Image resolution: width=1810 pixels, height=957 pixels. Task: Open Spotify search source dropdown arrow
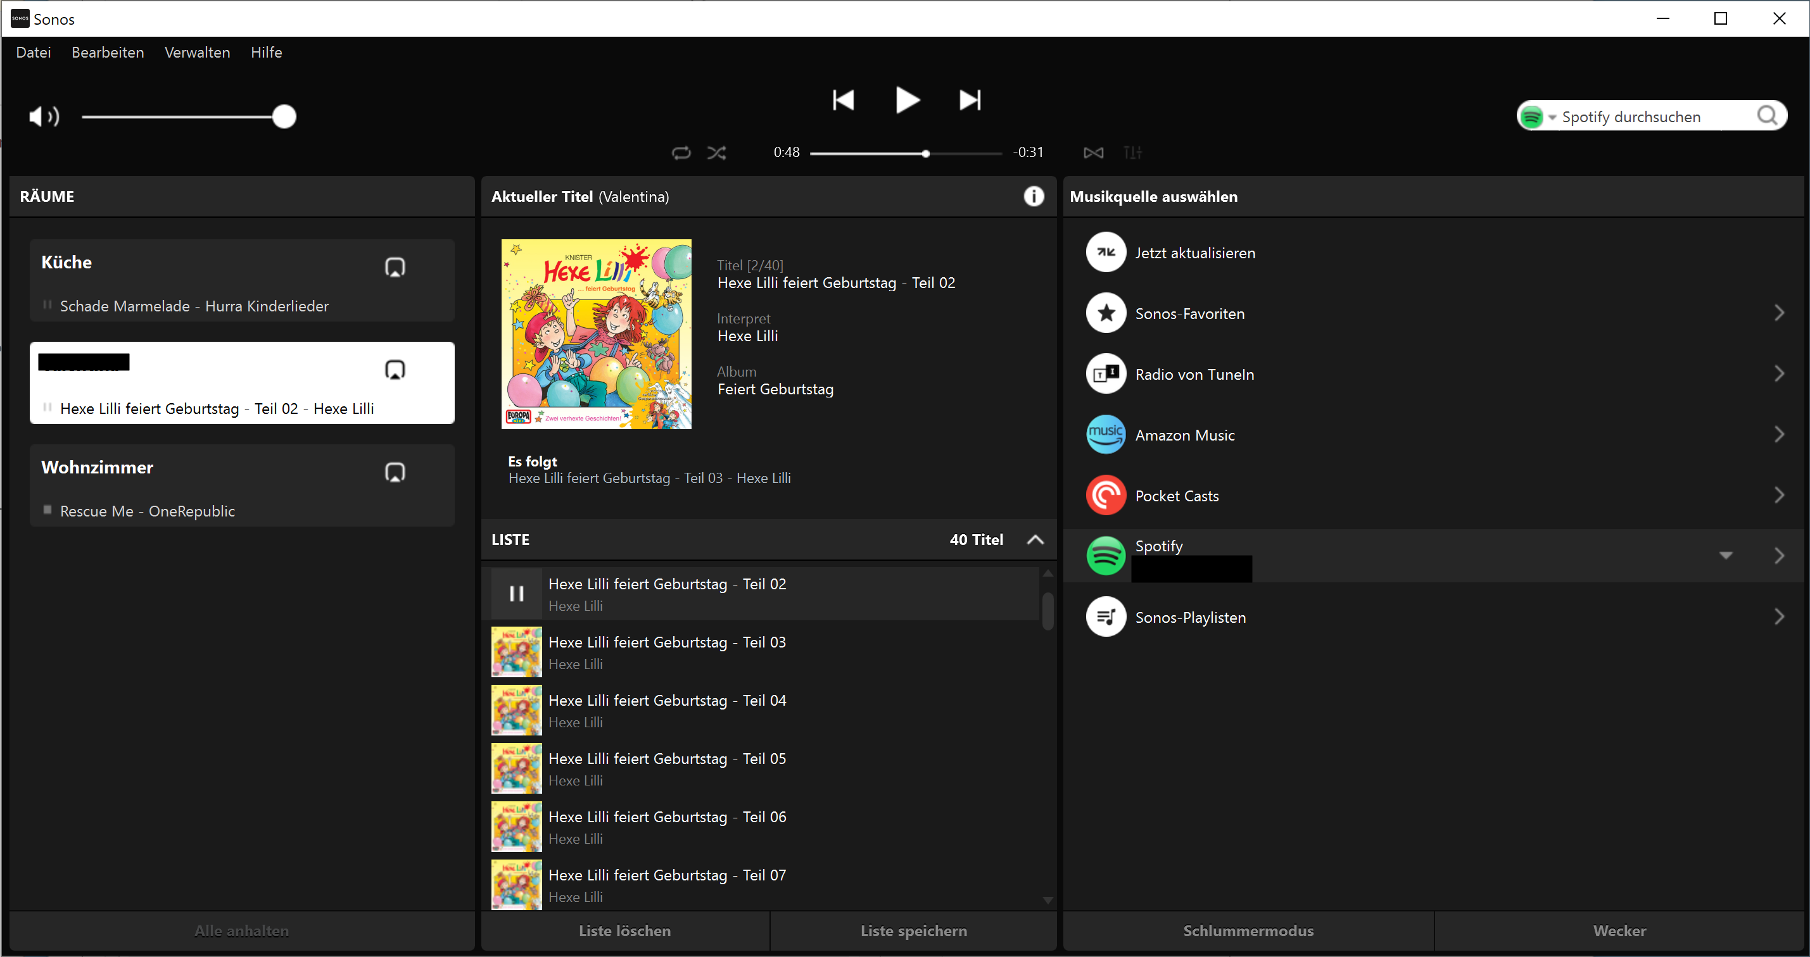1553,117
